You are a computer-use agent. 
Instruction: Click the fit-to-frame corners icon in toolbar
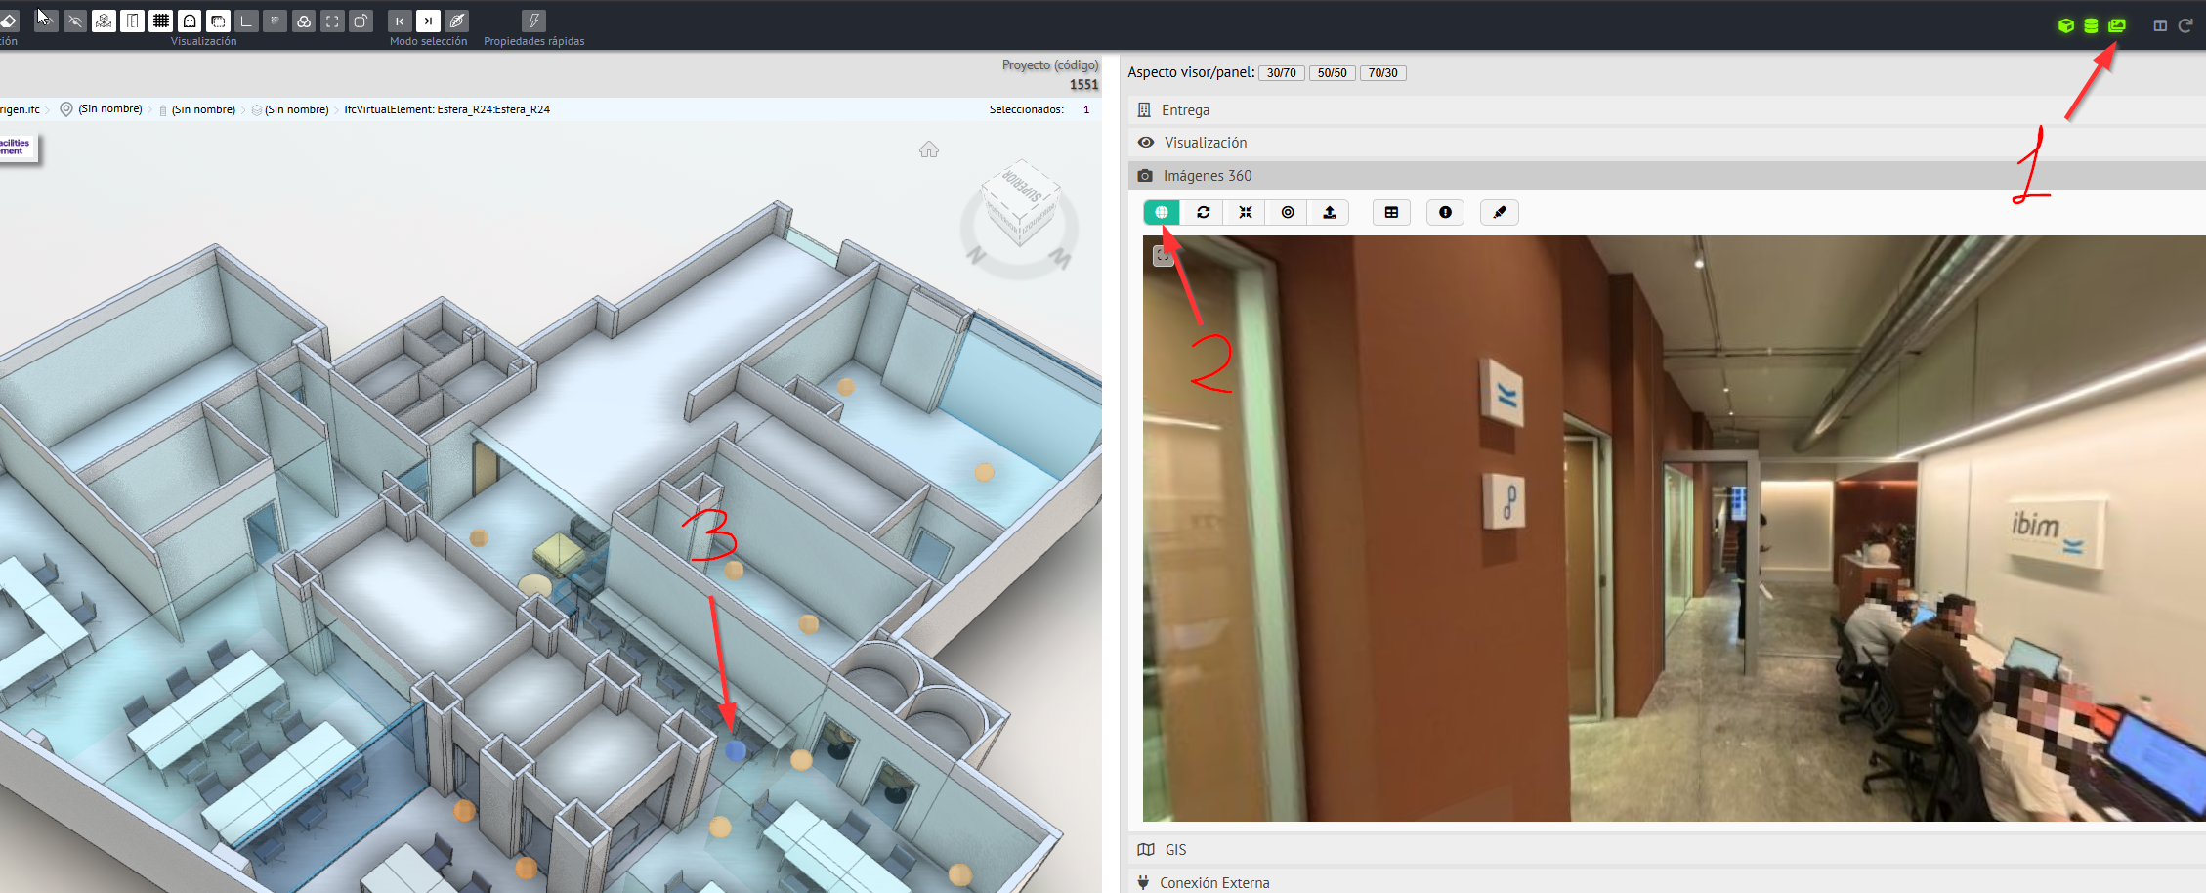click(333, 21)
